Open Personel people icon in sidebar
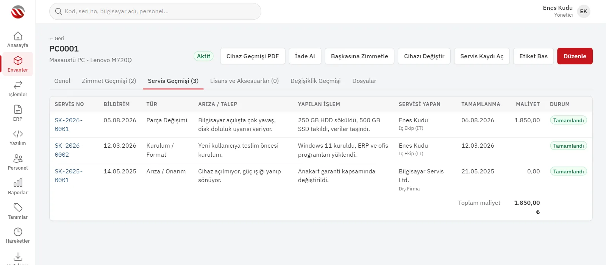The width and height of the screenshot is (606, 265). pos(18,158)
